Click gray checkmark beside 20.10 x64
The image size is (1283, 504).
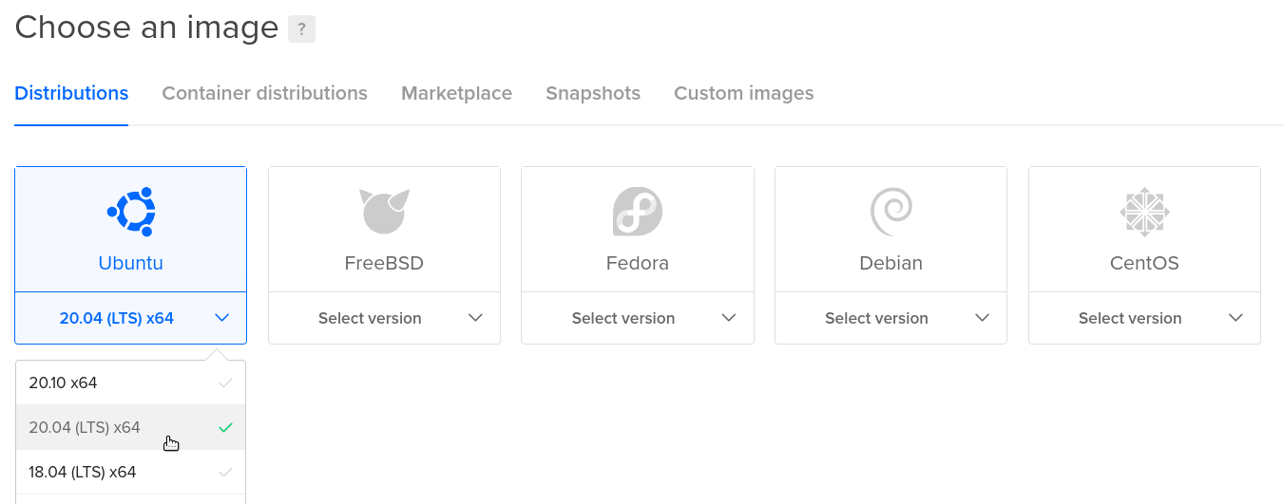tap(225, 383)
